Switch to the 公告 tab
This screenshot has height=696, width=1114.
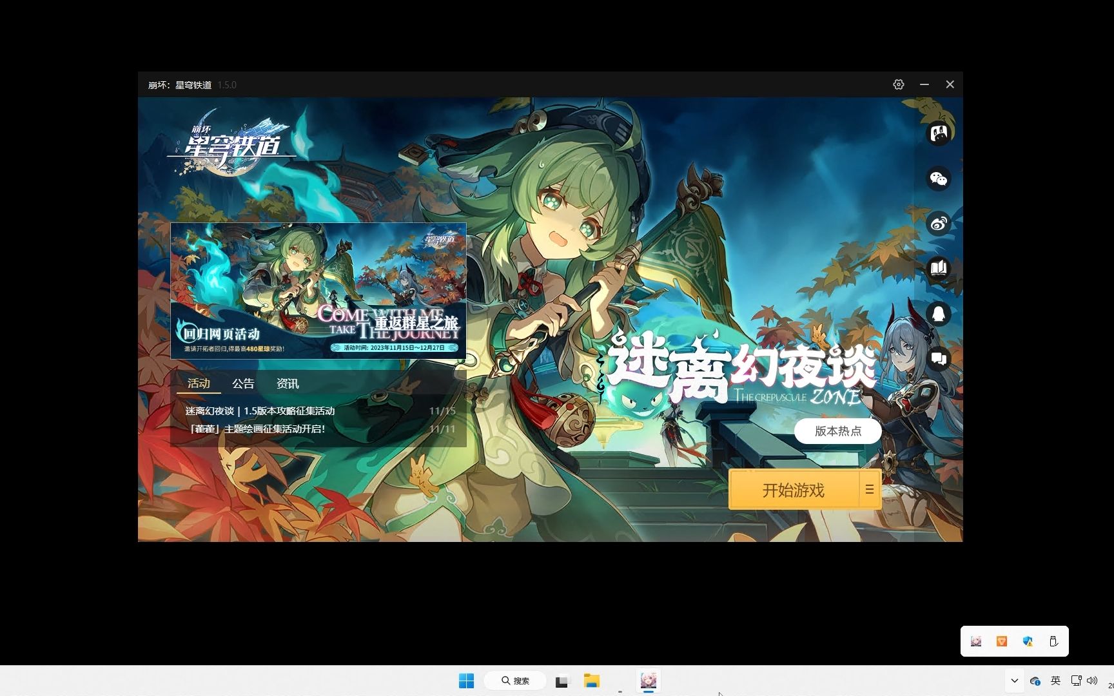pyautogui.click(x=243, y=383)
